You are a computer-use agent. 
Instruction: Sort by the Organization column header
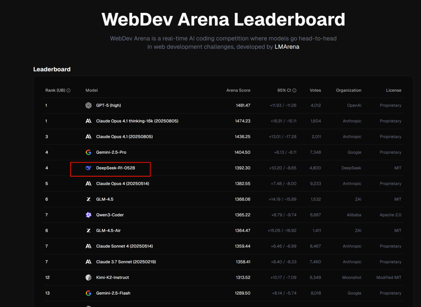tap(348, 90)
